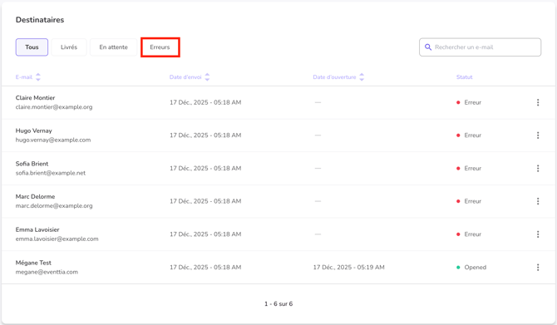Sort by Date d'envoi column arrows

[x=207, y=77]
